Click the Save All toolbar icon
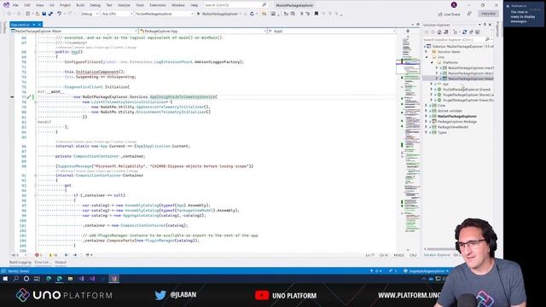The image size is (546, 307). point(50,14)
